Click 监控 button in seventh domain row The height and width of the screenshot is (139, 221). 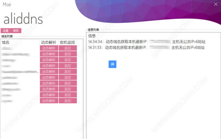tap(68, 83)
